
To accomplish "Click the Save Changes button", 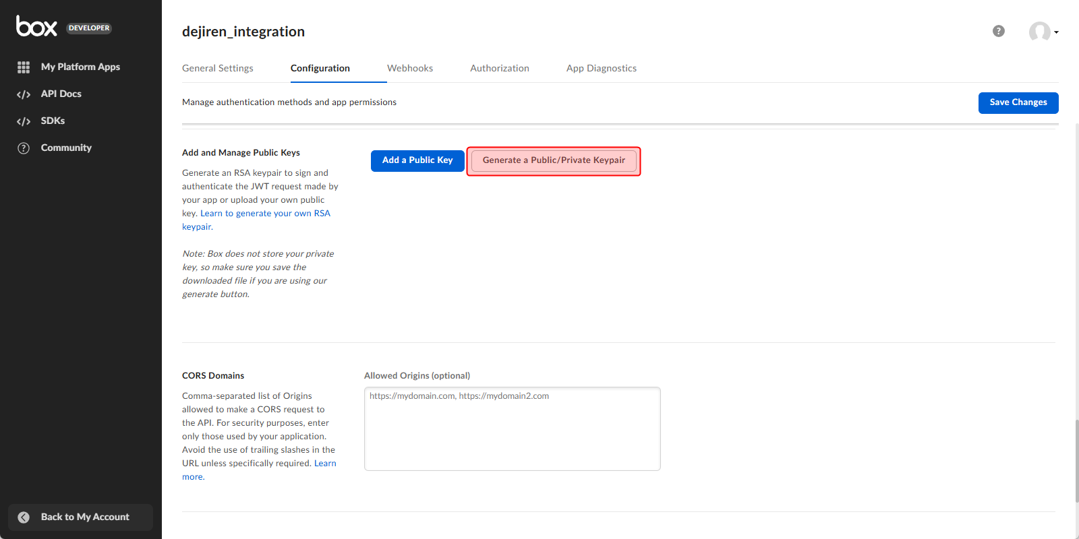I will click(x=1018, y=103).
